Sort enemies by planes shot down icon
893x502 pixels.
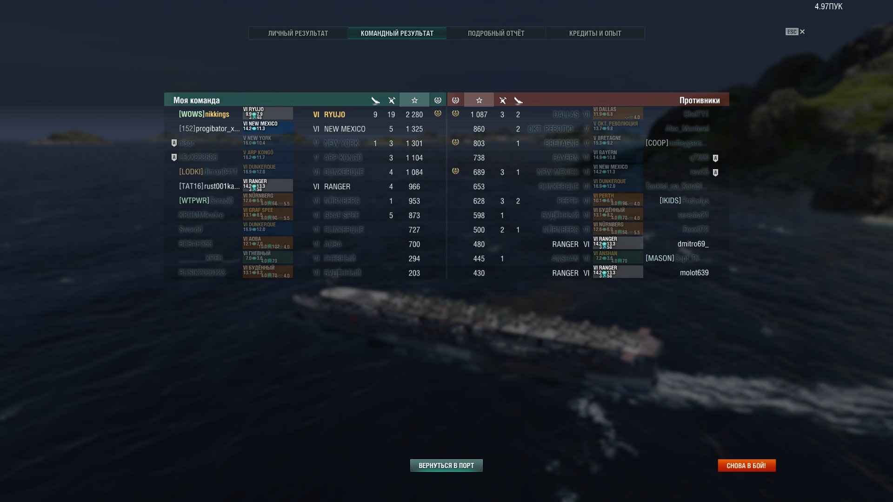coord(519,100)
